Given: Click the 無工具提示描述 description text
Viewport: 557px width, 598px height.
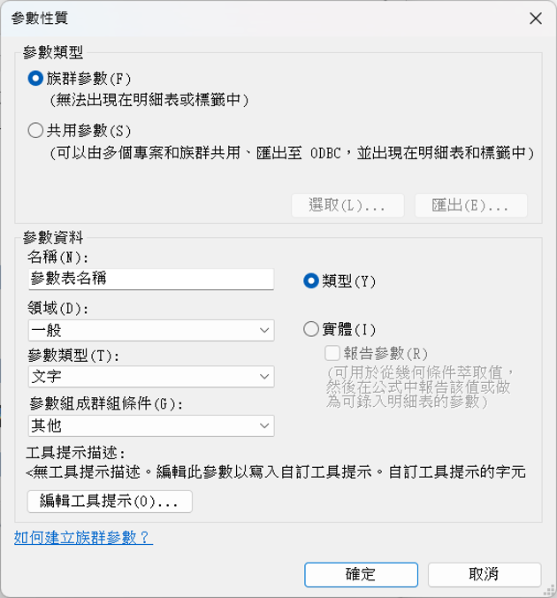Looking at the screenshot, I should tap(276, 472).
